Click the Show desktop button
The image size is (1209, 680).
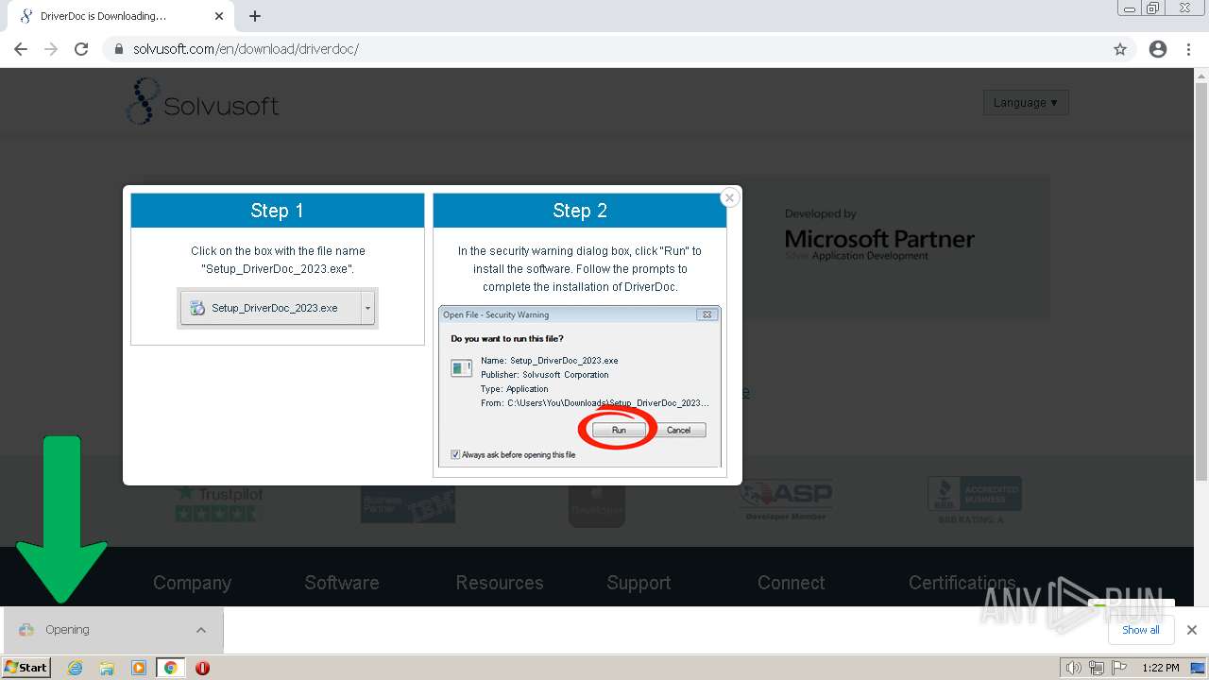[1199, 668]
